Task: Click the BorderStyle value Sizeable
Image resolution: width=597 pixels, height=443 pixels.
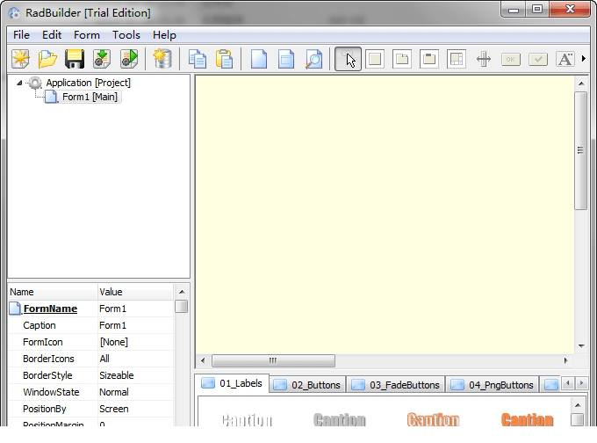Action: pos(136,375)
